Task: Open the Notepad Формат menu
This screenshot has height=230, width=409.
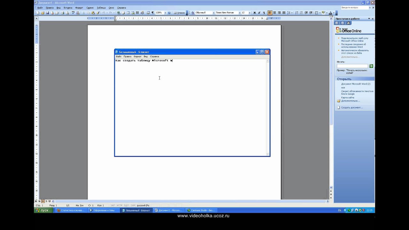Action: [137, 57]
